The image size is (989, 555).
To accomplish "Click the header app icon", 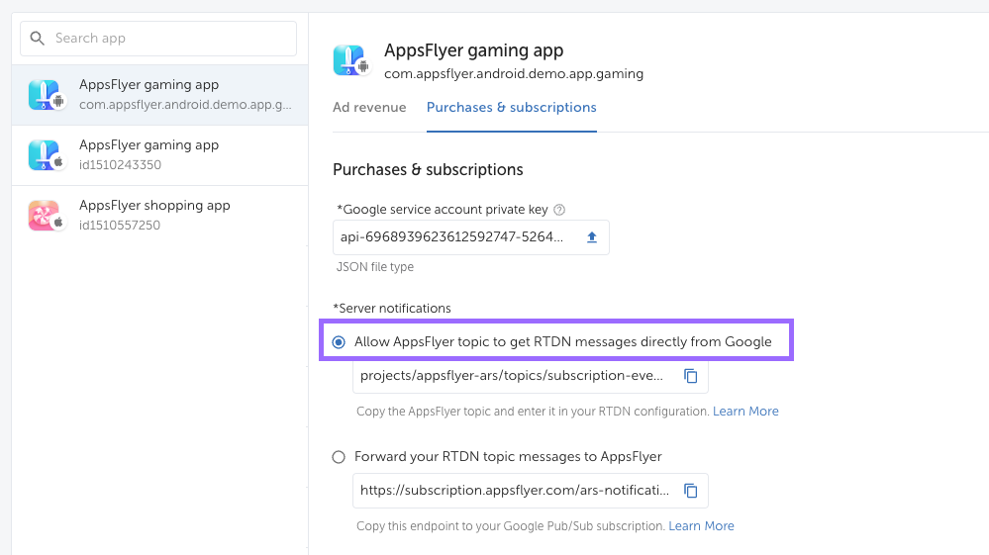I will [x=350, y=61].
